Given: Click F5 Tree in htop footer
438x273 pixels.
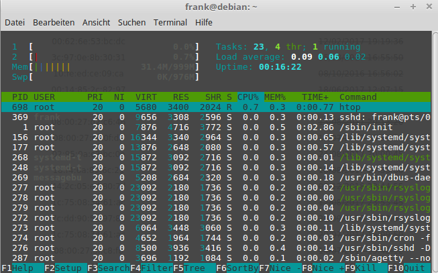Looking at the screenshot, I should pyautogui.click(x=195, y=268).
